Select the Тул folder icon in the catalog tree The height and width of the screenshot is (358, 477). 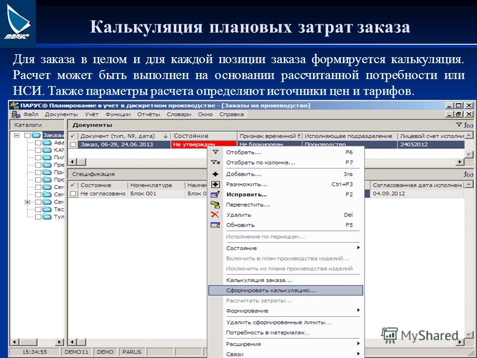47,217
